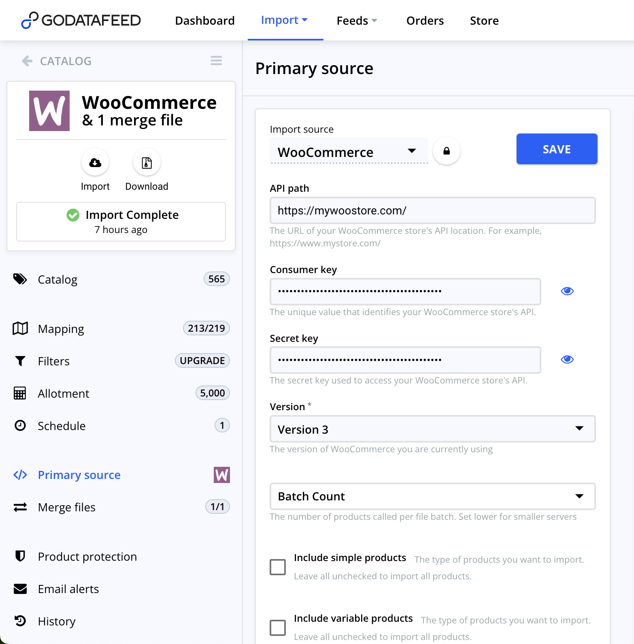The image size is (634, 644).
Task: Reveal the Consumer key with eye toggle
Action: tap(567, 291)
